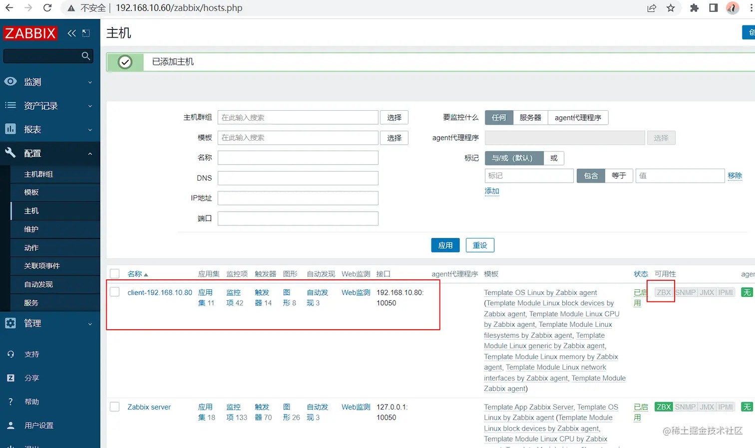
Task: Click the 监测 eye icon
Action: (10, 81)
